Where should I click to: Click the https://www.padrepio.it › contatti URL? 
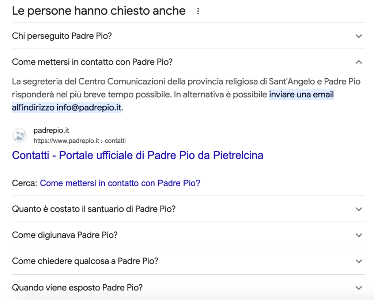(79, 140)
